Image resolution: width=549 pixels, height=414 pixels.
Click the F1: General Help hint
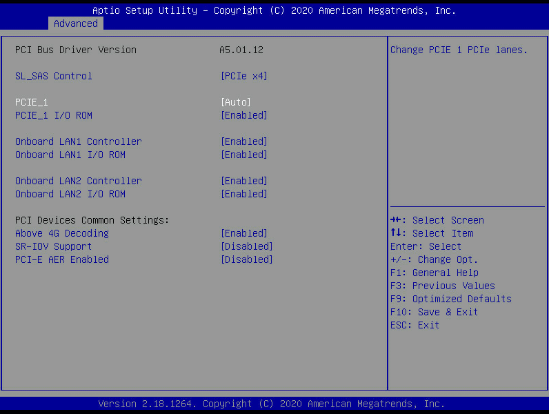pyautogui.click(x=435, y=273)
